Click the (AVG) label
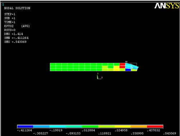This screenshot has width=180, height=136. pyautogui.click(x=25, y=26)
